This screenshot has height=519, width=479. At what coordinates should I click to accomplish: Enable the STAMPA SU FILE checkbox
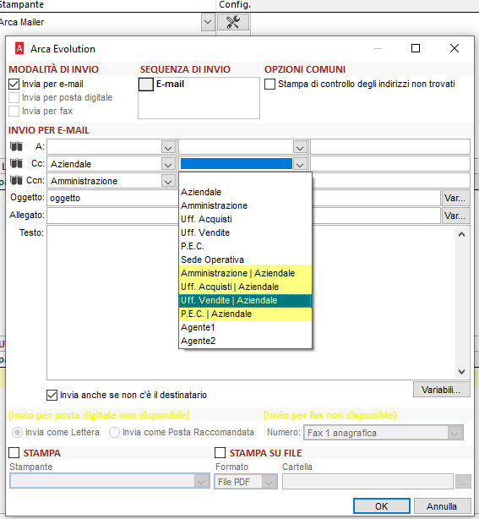click(x=220, y=452)
